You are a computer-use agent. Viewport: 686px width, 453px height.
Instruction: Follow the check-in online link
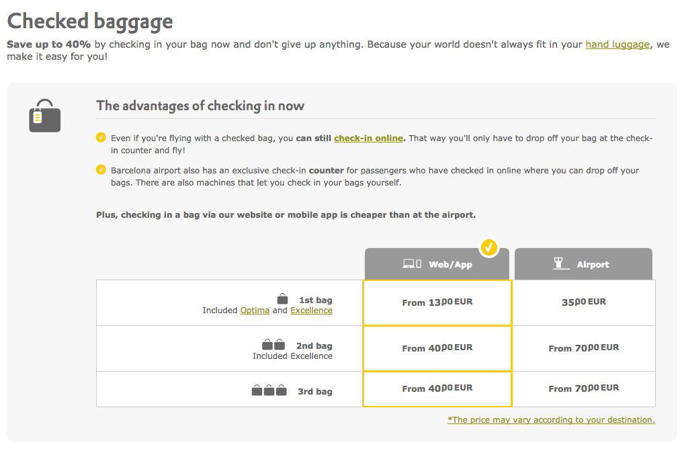[368, 138]
